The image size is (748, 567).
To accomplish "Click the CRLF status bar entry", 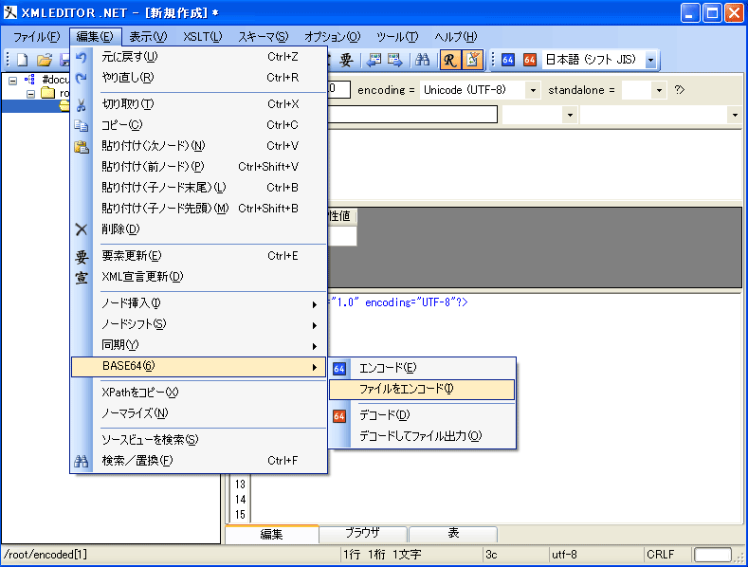I will click(660, 555).
